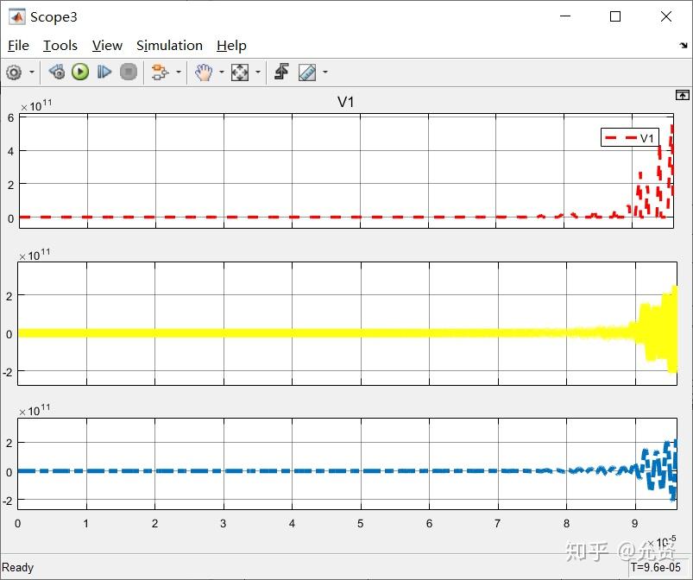Click the V1 legend entry
The width and height of the screenshot is (693, 580).
pos(629,136)
